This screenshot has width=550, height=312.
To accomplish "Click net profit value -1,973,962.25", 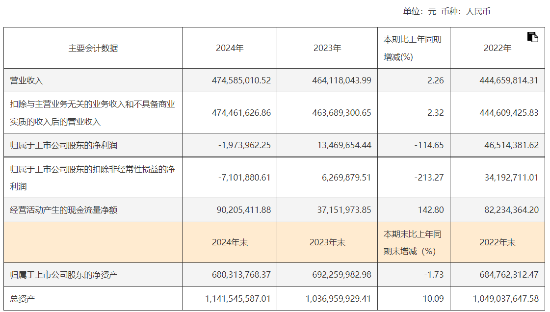I will click(244, 145).
